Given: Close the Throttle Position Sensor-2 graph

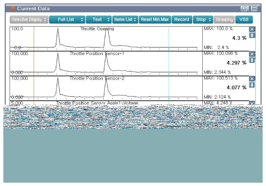Looking at the screenshot, I should (252, 79).
